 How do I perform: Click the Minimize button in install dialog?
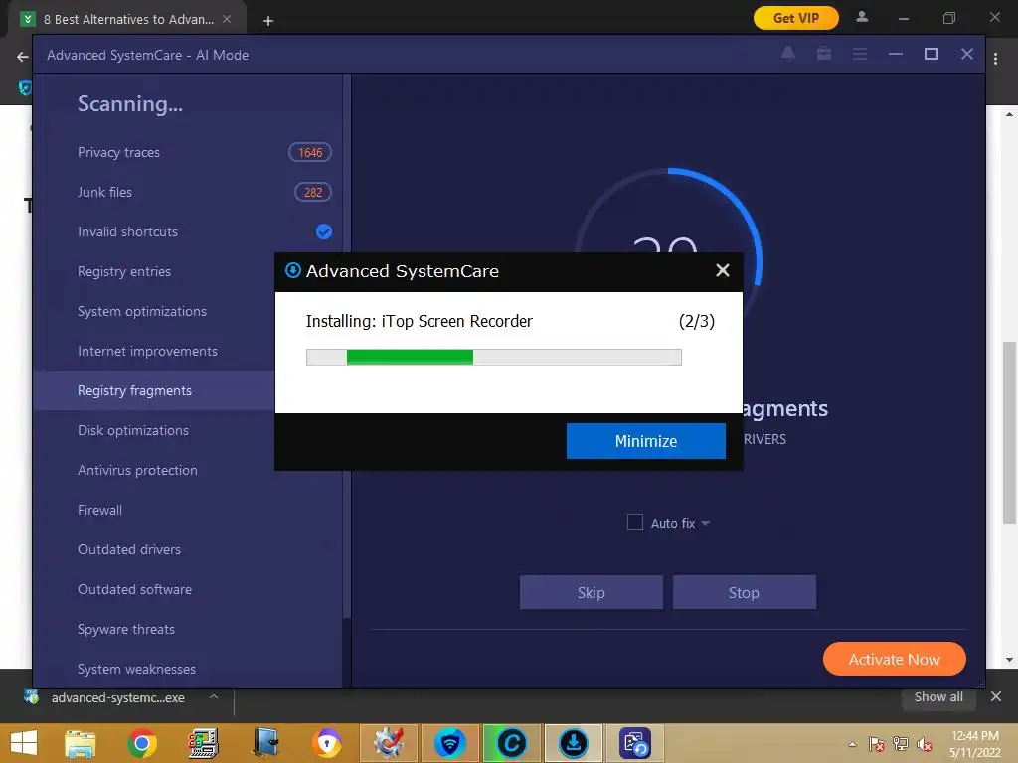tap(645, 441)
